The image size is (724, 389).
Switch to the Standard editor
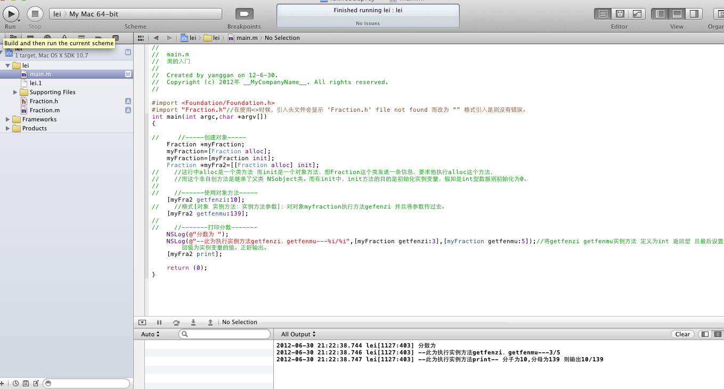pos(603,14)
